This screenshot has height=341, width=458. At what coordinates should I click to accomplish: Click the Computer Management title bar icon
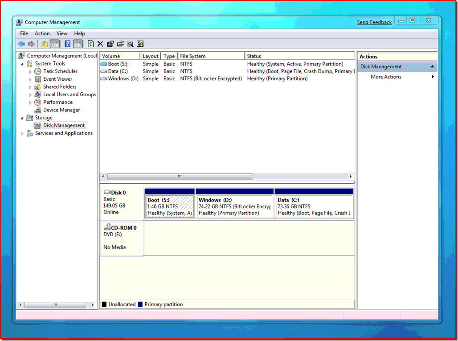tap(20, 22)
